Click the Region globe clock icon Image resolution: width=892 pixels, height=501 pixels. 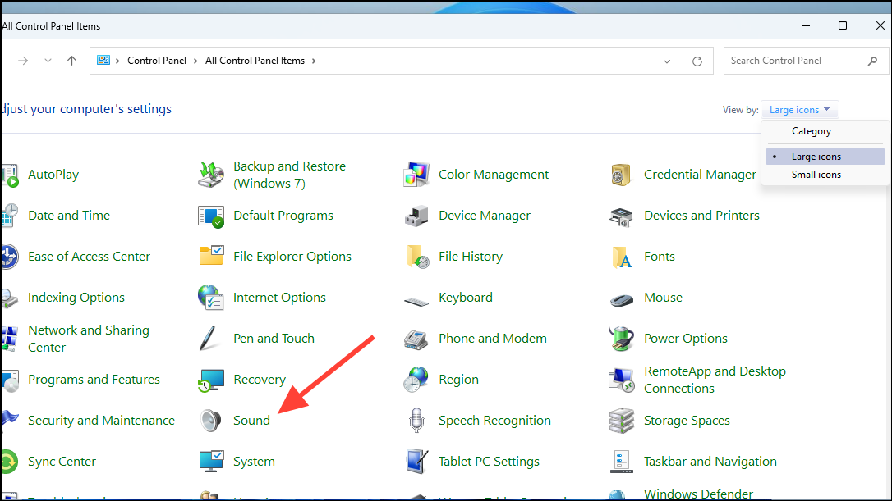416,380
